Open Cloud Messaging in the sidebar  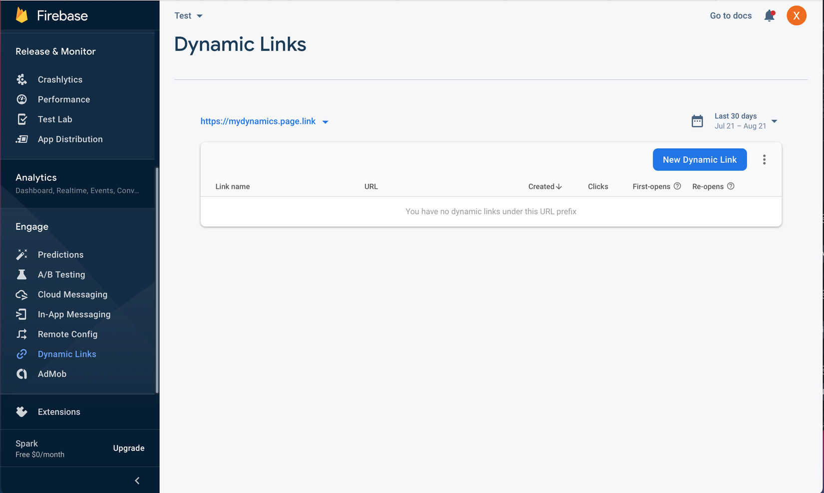click(72, 295)
